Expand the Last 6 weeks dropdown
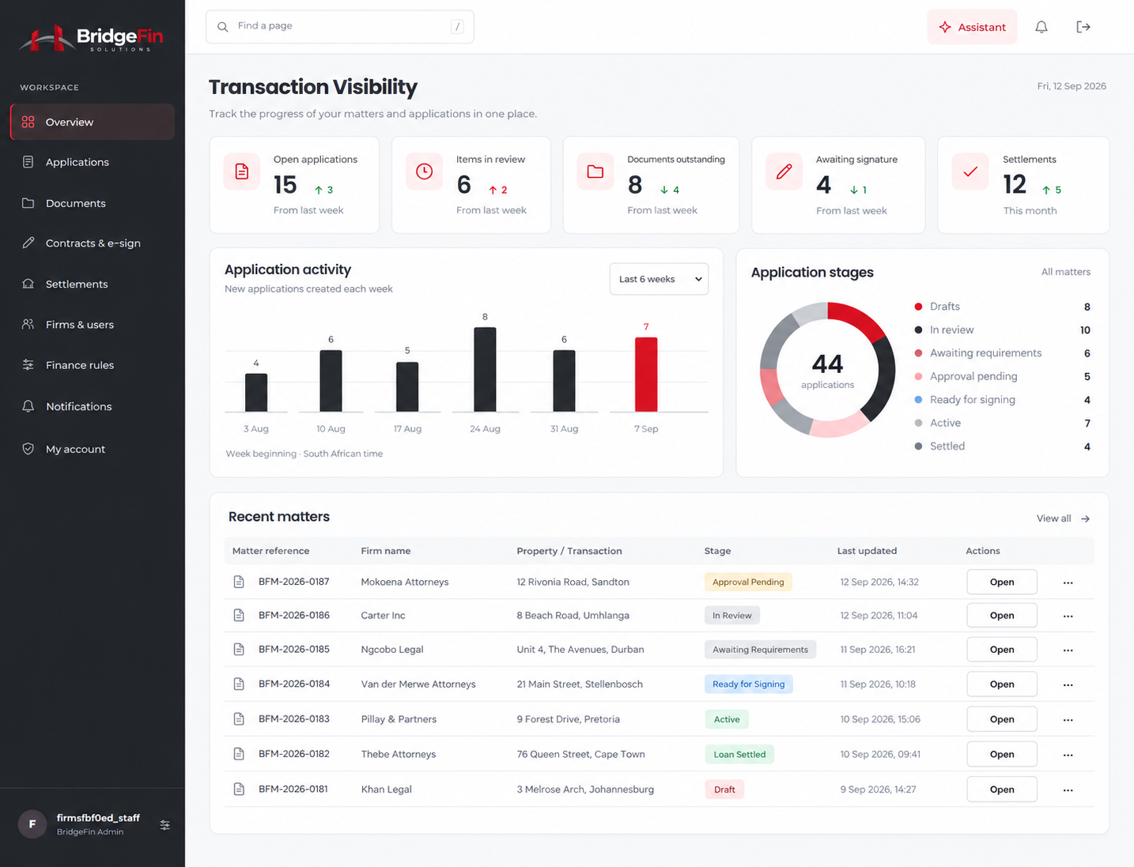The width and height of the screenshot is (1134, 867). coord(659,279)
